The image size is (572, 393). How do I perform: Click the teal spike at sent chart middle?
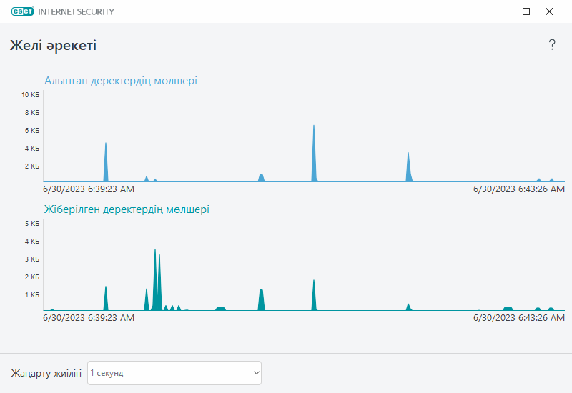pos(314,295)
